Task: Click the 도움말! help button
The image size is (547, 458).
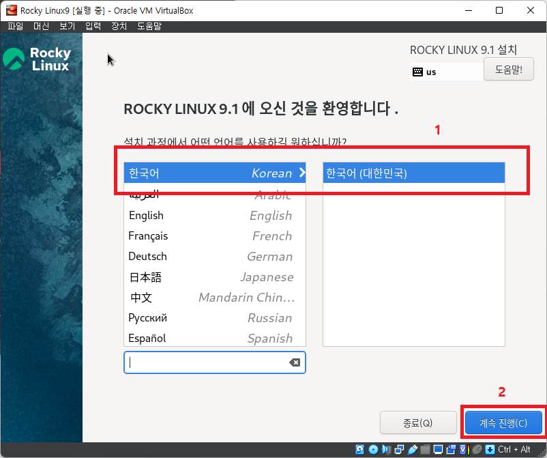Action: pos(509,69)
